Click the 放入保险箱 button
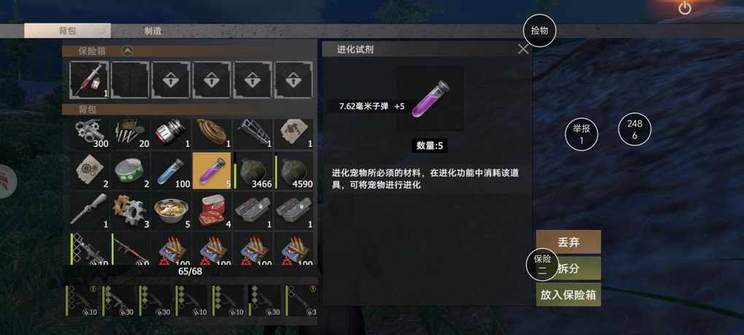The image size is (744, 335). coord(568,295)
